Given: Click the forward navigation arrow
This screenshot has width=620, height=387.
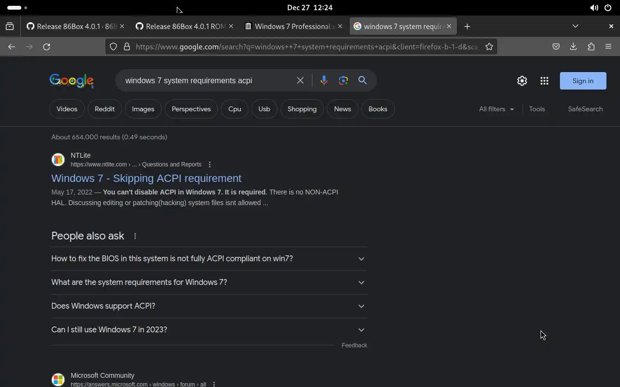Looking at the screenshot, I should [29, 46].
